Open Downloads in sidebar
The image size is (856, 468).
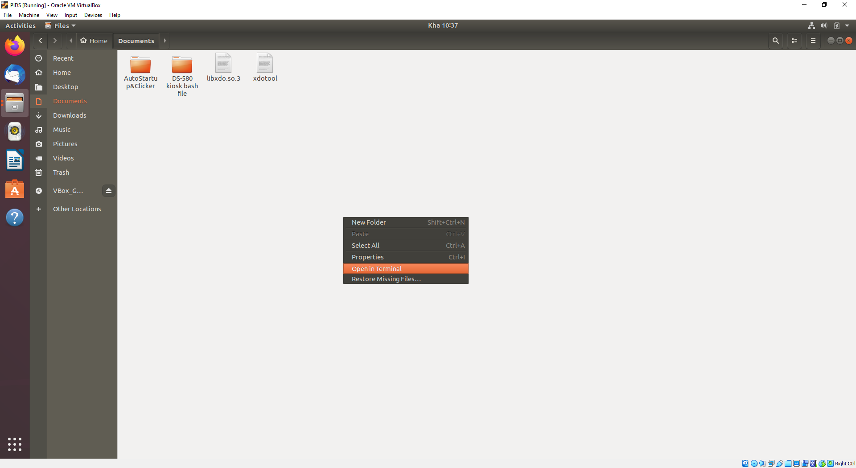tap(74, 115)
